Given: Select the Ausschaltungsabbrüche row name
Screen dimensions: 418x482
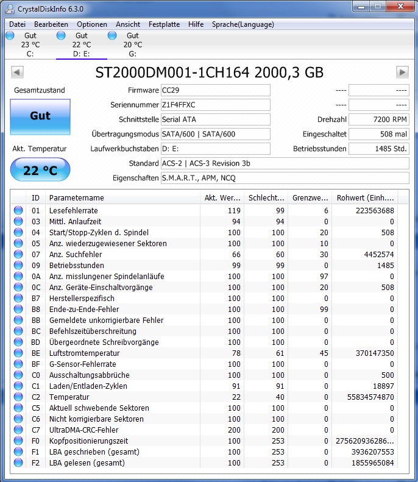Looking at the screenshot, I should [90, 375].
